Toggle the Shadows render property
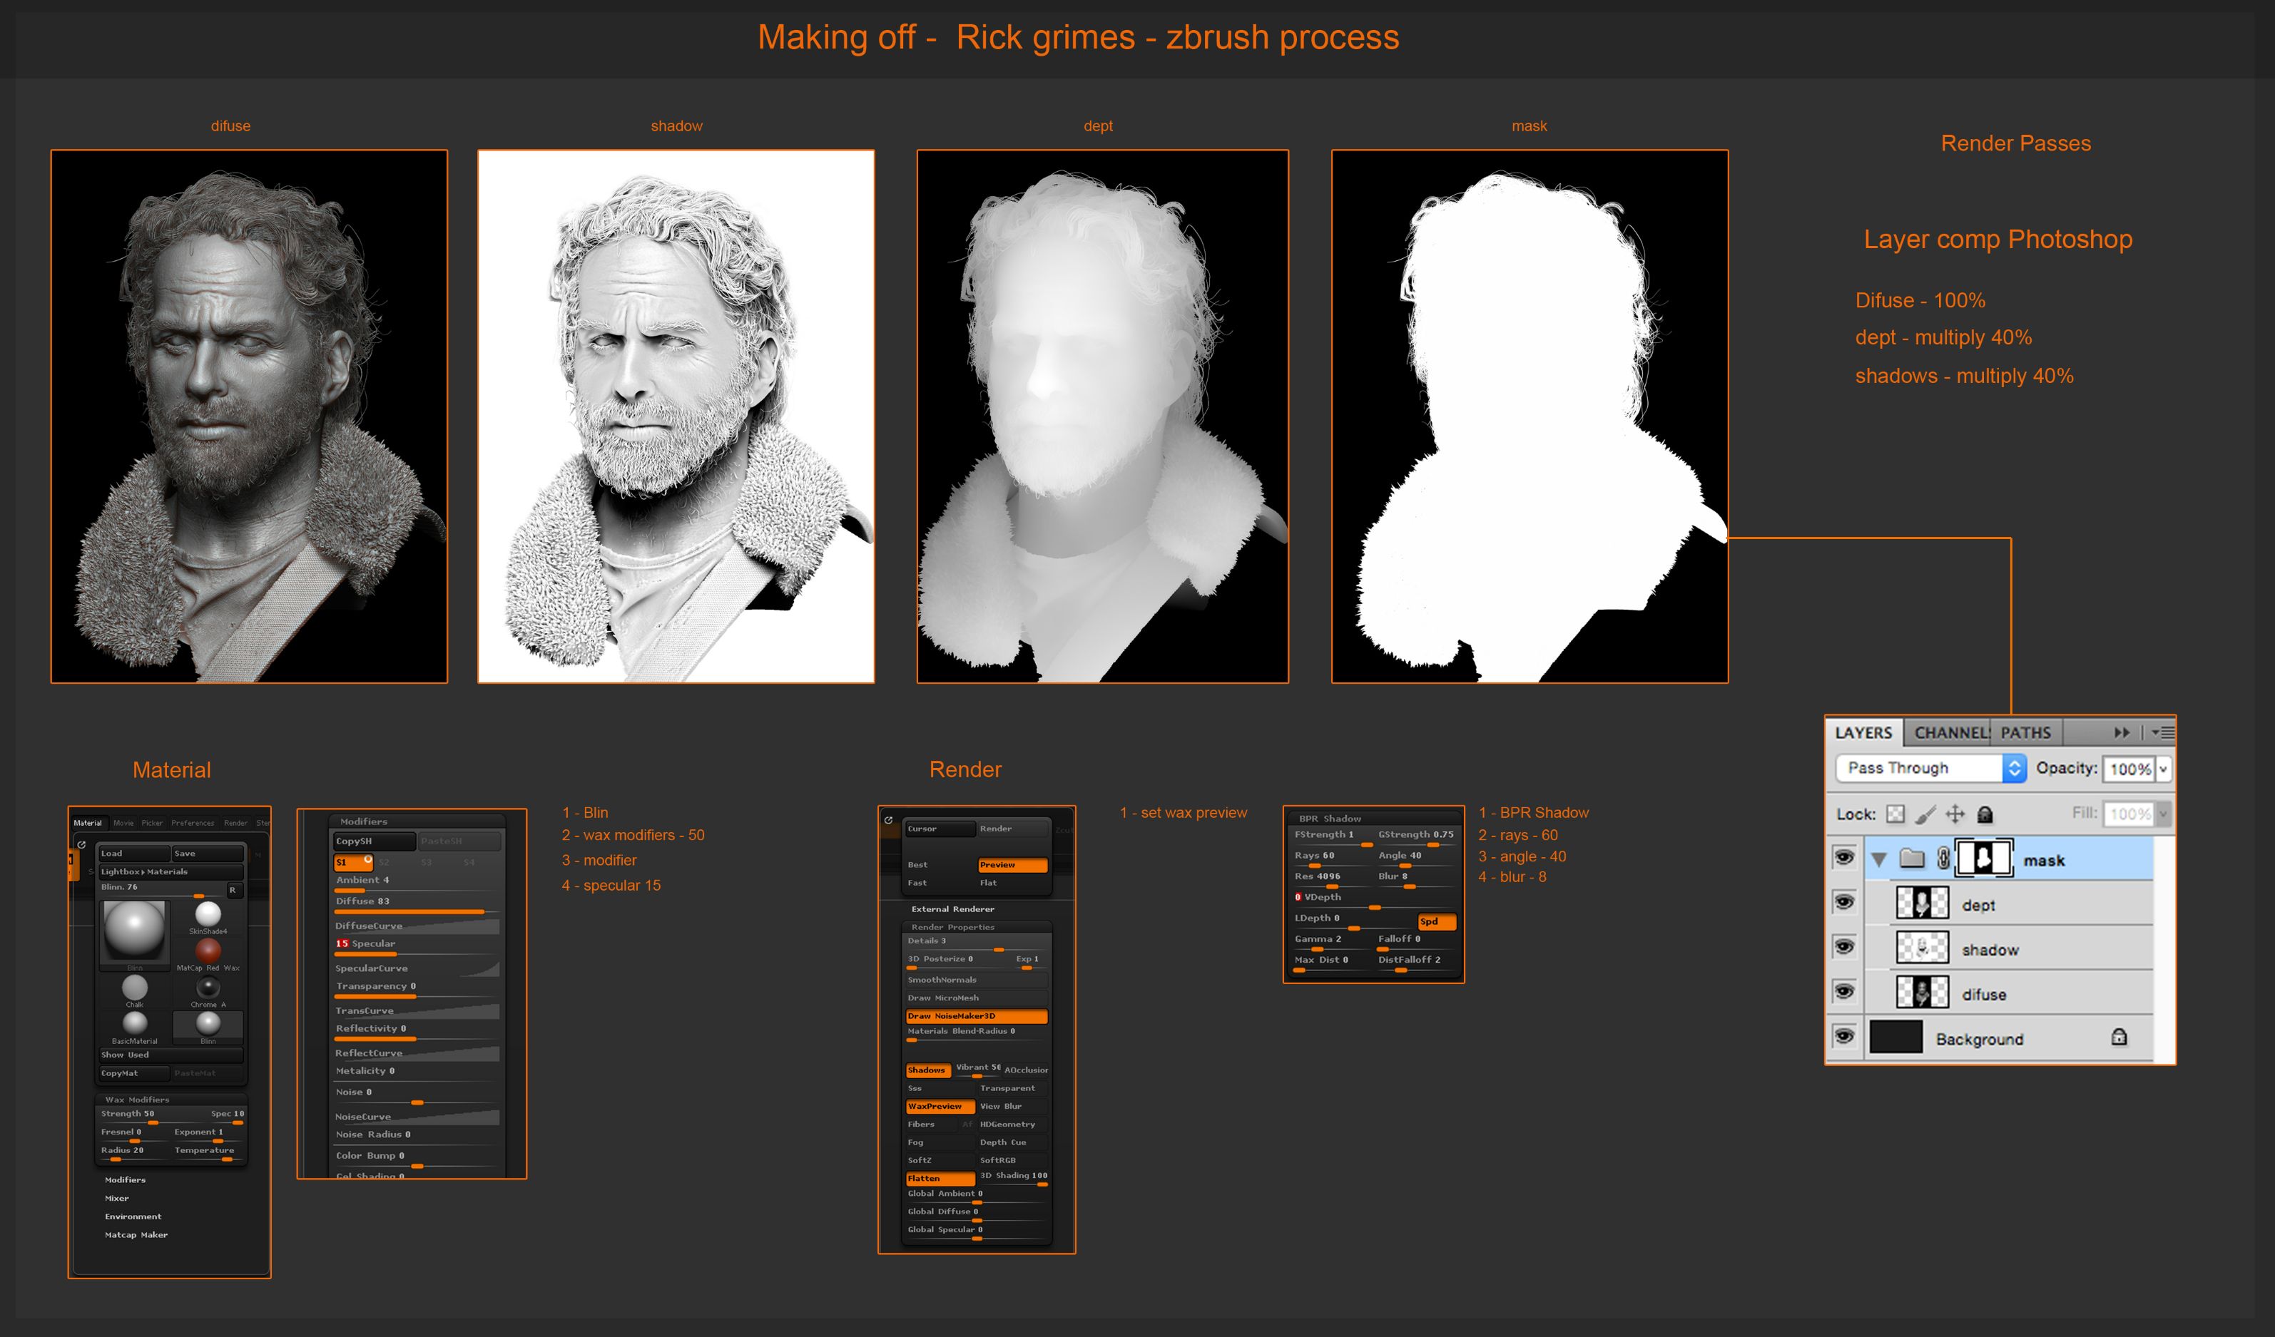This screenshot has height=1337, width=2275. (x=928, y=1070)
